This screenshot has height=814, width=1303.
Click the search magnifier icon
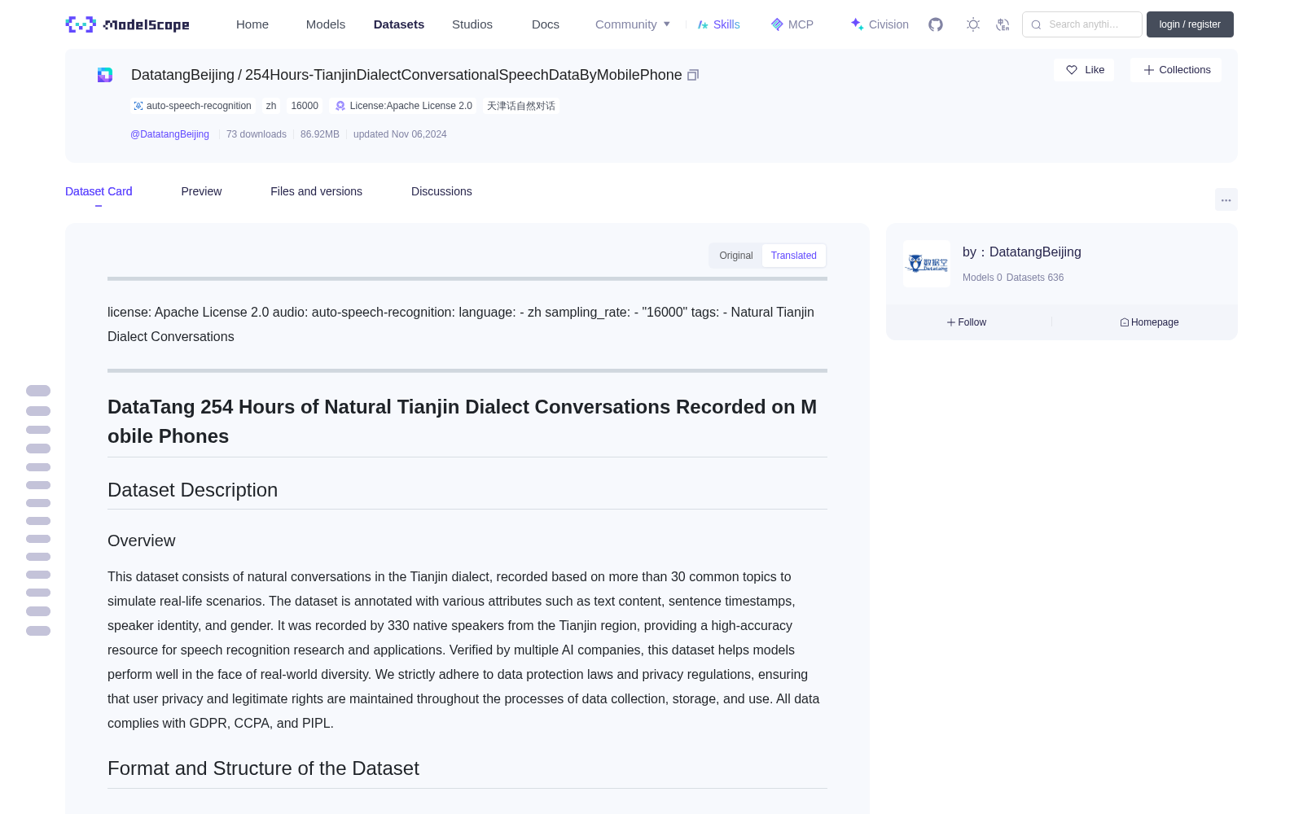[1036, 24]
